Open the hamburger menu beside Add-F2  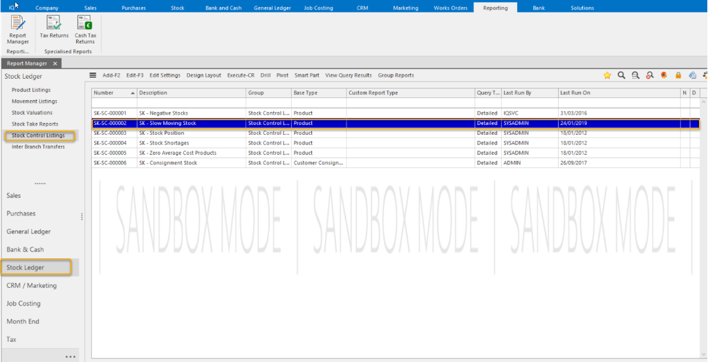(x=93, y=75)
